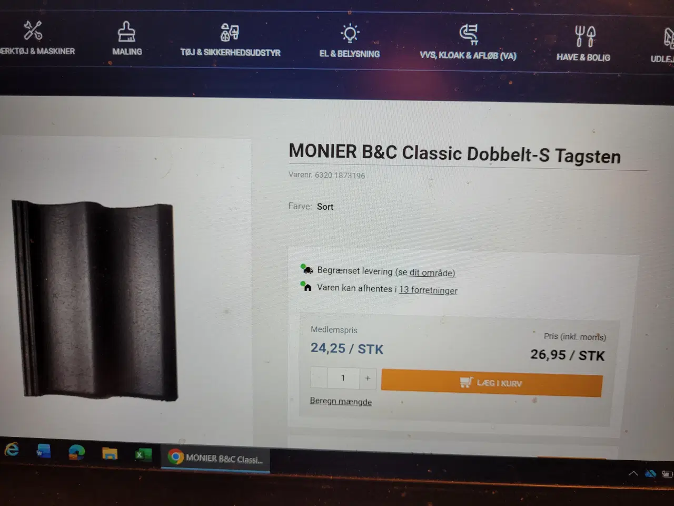674x506 pixels.
Task: Open the 13 forretninger stores link
Action: [x=428, y=290]
